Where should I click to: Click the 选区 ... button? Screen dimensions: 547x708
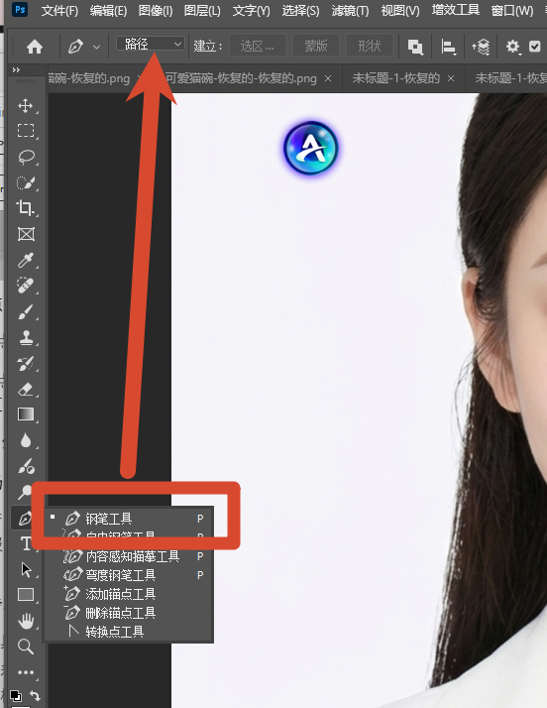(258, 46)
